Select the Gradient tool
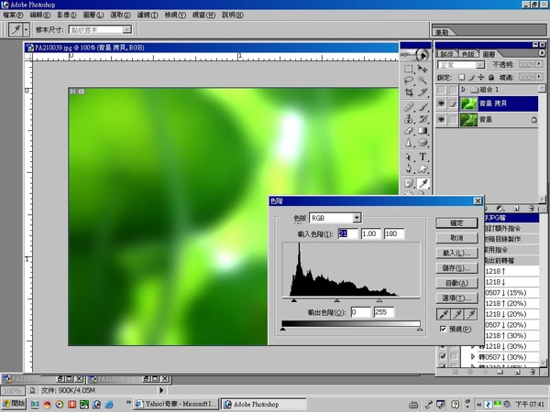Screen dimensions: 550x412 tap(423, 131)
